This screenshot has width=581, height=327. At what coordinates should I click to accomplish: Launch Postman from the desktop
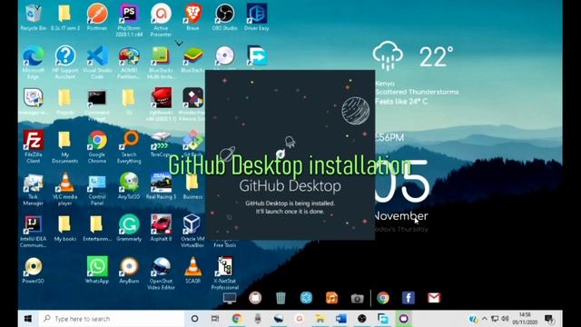(x=97, y=16)
